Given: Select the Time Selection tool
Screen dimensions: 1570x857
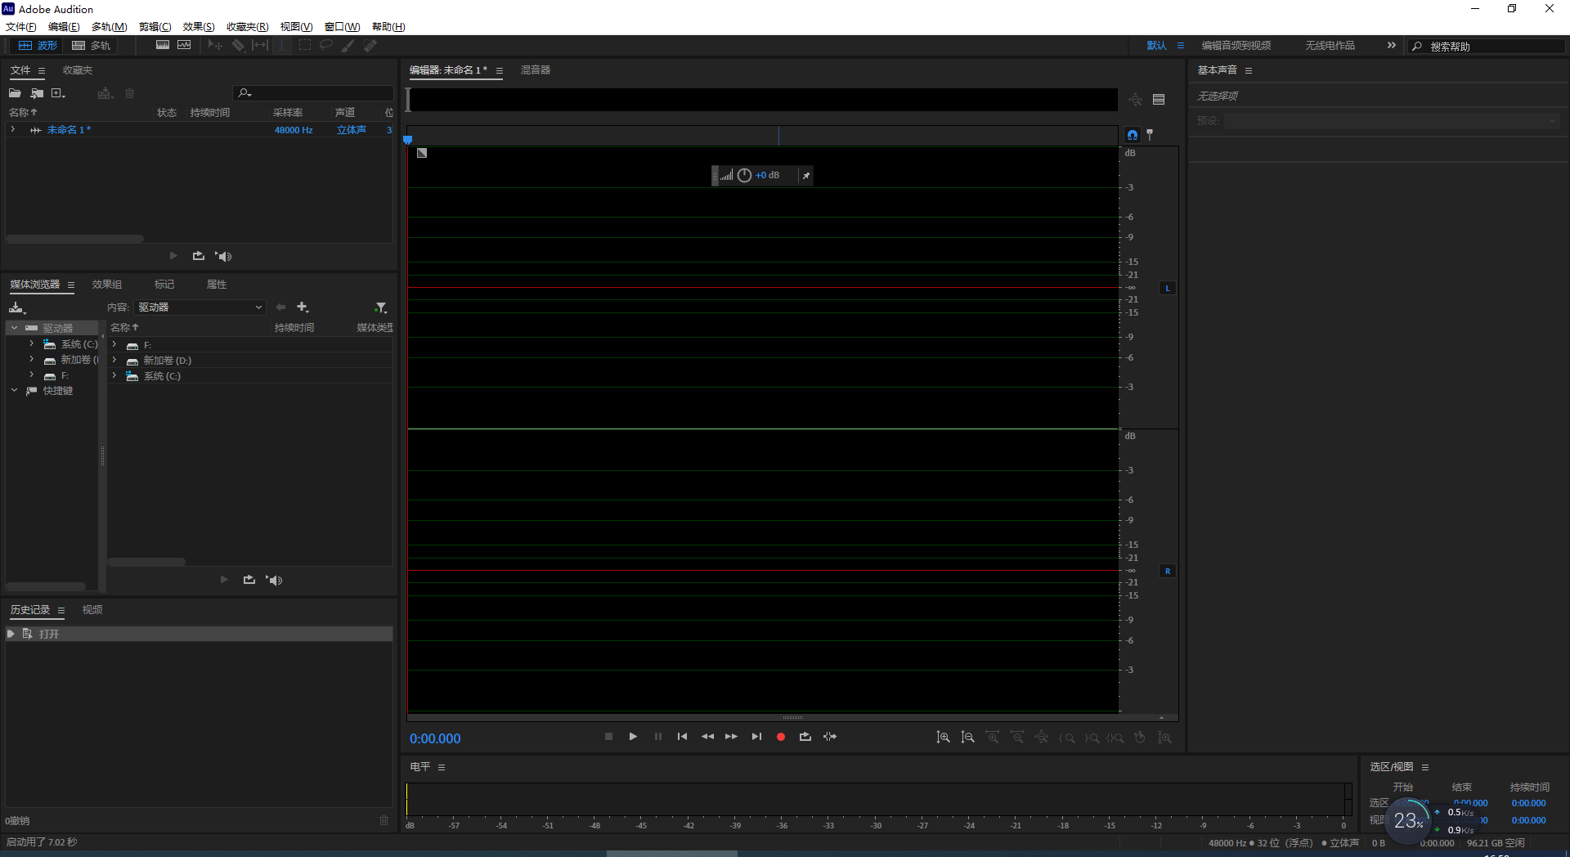Looking at the screenshot, I should coord(282,45).
